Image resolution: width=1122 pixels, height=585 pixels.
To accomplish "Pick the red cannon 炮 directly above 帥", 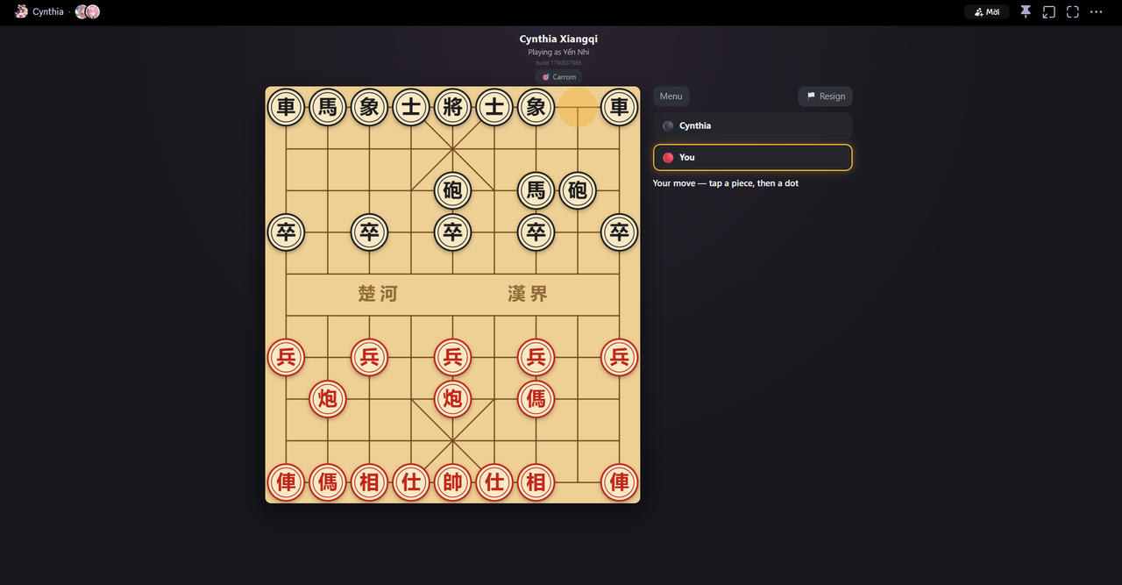I will [452, 399].
